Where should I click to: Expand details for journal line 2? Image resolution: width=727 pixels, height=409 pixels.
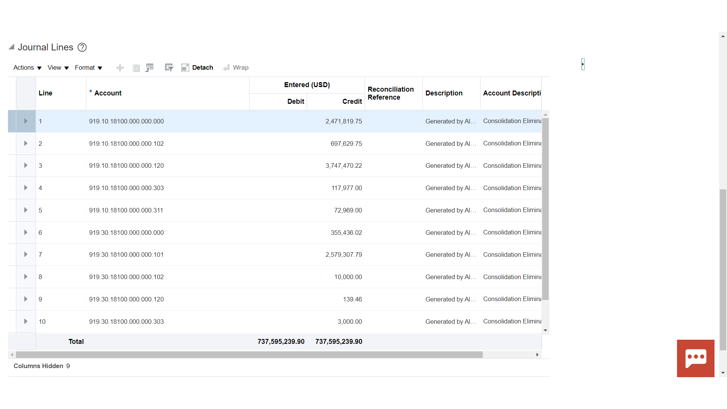click(x=26, y=144)
